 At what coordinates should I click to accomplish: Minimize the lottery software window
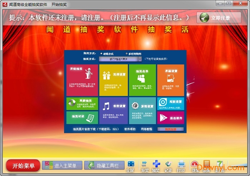(220, 3)
